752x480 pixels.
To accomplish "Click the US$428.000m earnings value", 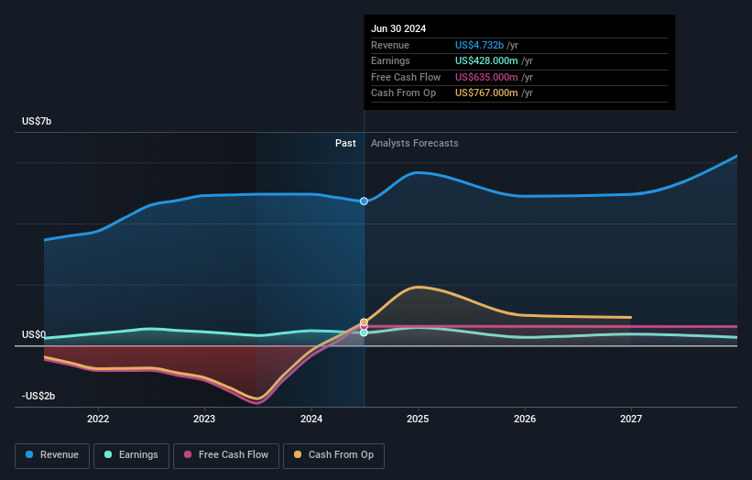I will 486,60.
